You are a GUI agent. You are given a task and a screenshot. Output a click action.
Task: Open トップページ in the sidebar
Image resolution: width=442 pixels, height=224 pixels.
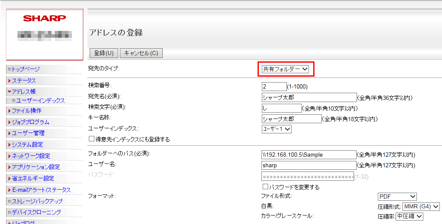25,69
